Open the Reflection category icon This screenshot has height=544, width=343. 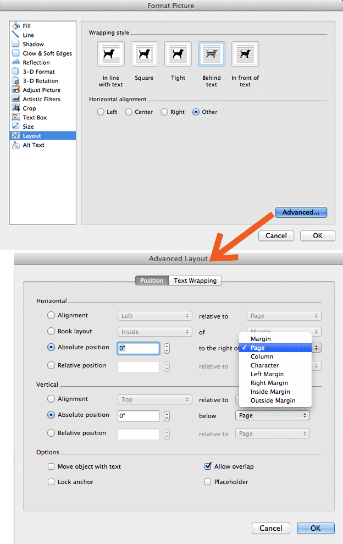[x=15, y=63]
